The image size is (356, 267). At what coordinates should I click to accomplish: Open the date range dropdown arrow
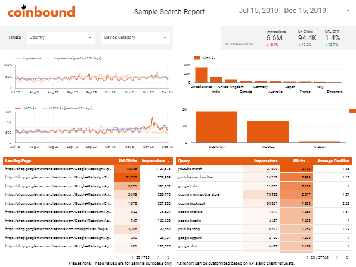coord(348,11)
